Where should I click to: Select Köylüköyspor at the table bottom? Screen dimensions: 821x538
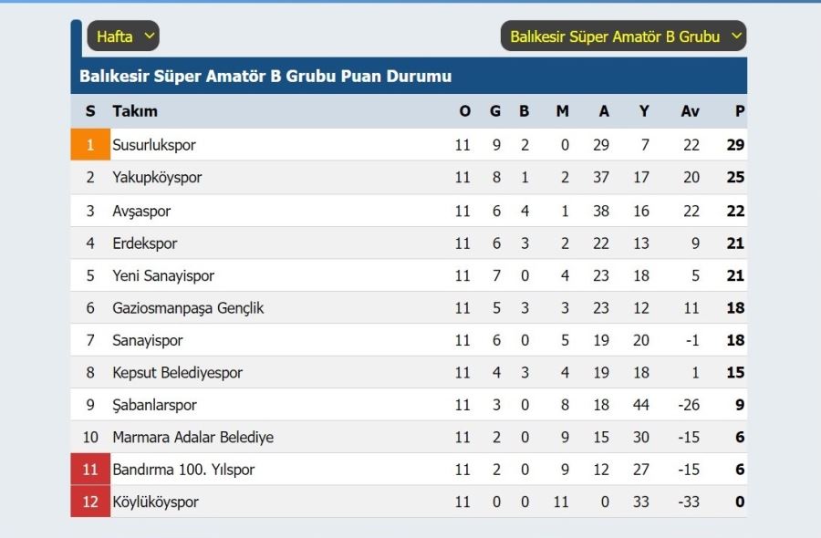click(x=155, y=502)
